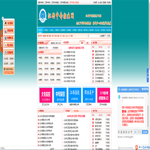This screenshot has width=150, height=150.
Task: Click the rightmost icon in chat input toolbar
Action: (131, 132)
